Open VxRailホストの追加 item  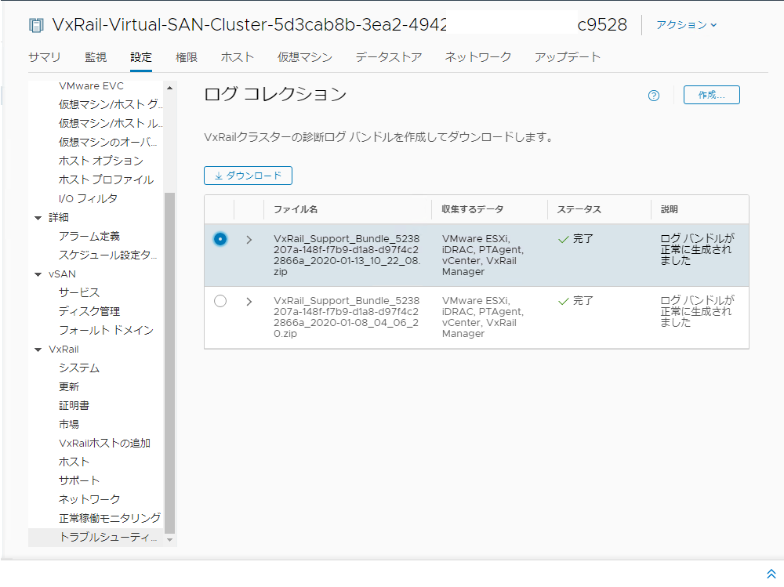pyautogui.click(x=104, y=443)
